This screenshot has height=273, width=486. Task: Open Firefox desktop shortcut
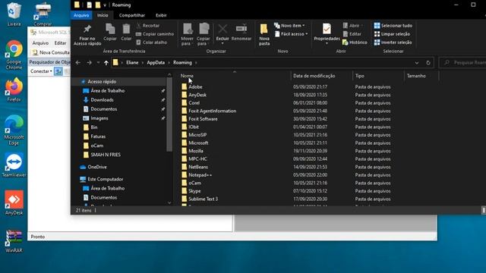click(x=14, y=89)
